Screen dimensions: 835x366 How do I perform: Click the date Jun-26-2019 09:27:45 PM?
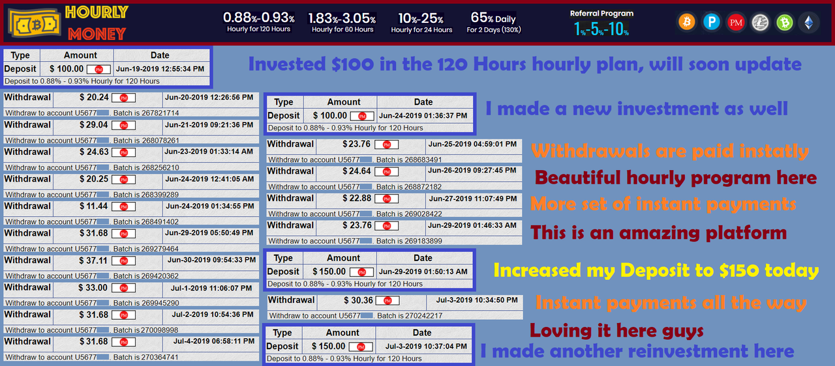(x=472, y=171)
